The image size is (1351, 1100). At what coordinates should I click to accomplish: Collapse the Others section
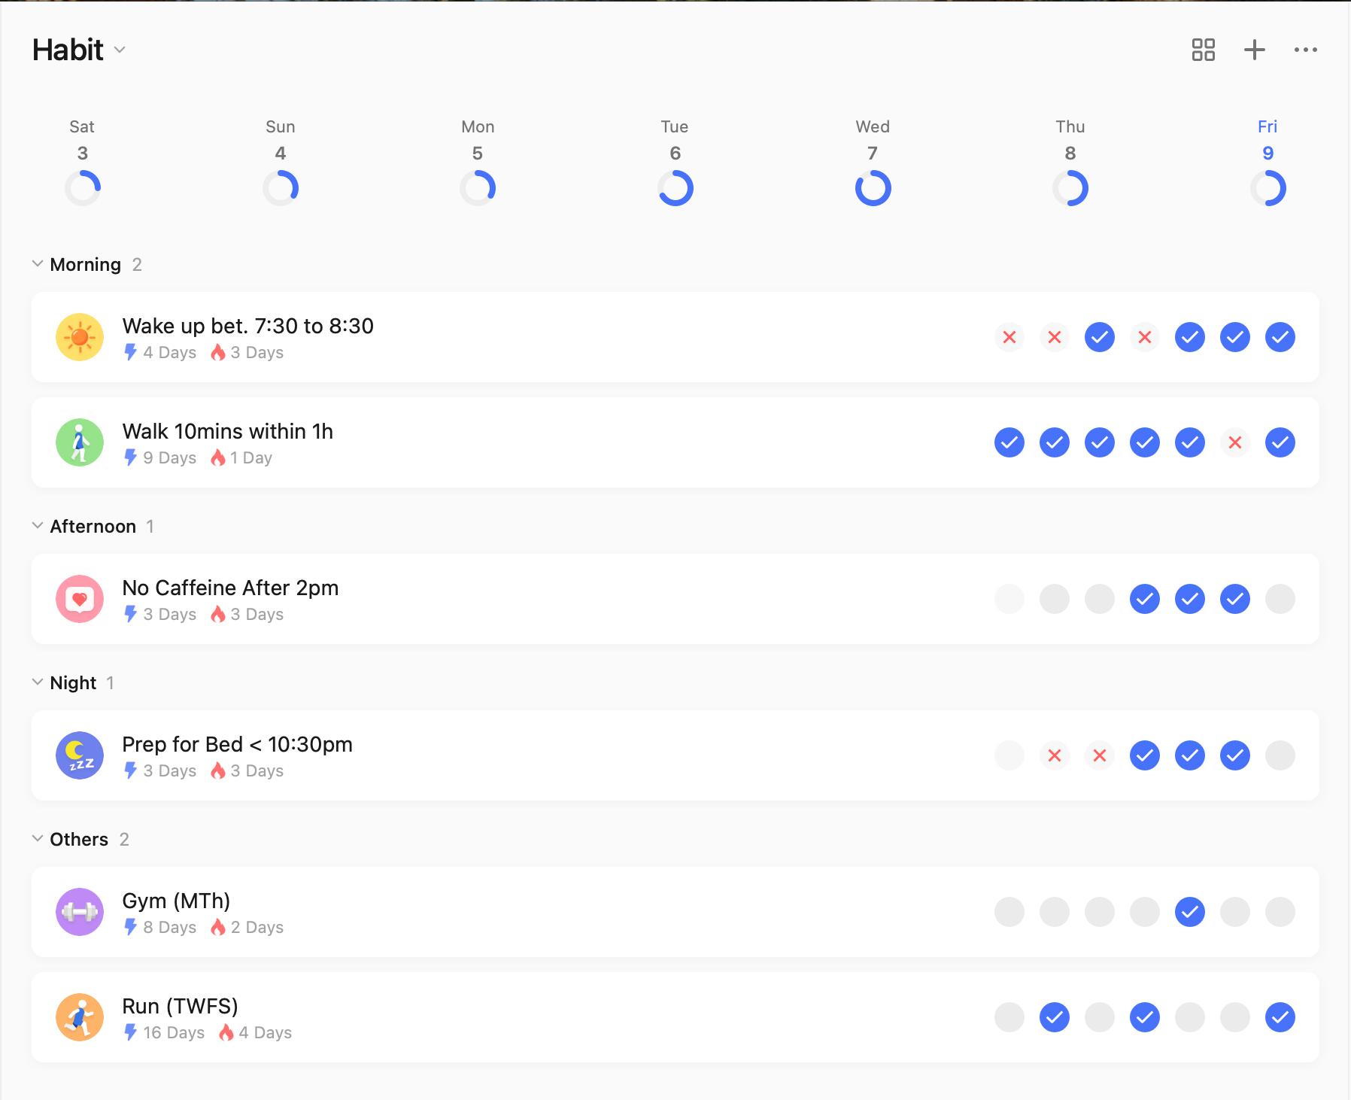point(38,839)
